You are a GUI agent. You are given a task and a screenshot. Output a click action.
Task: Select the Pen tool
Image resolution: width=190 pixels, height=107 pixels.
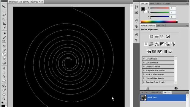(4, 68)
